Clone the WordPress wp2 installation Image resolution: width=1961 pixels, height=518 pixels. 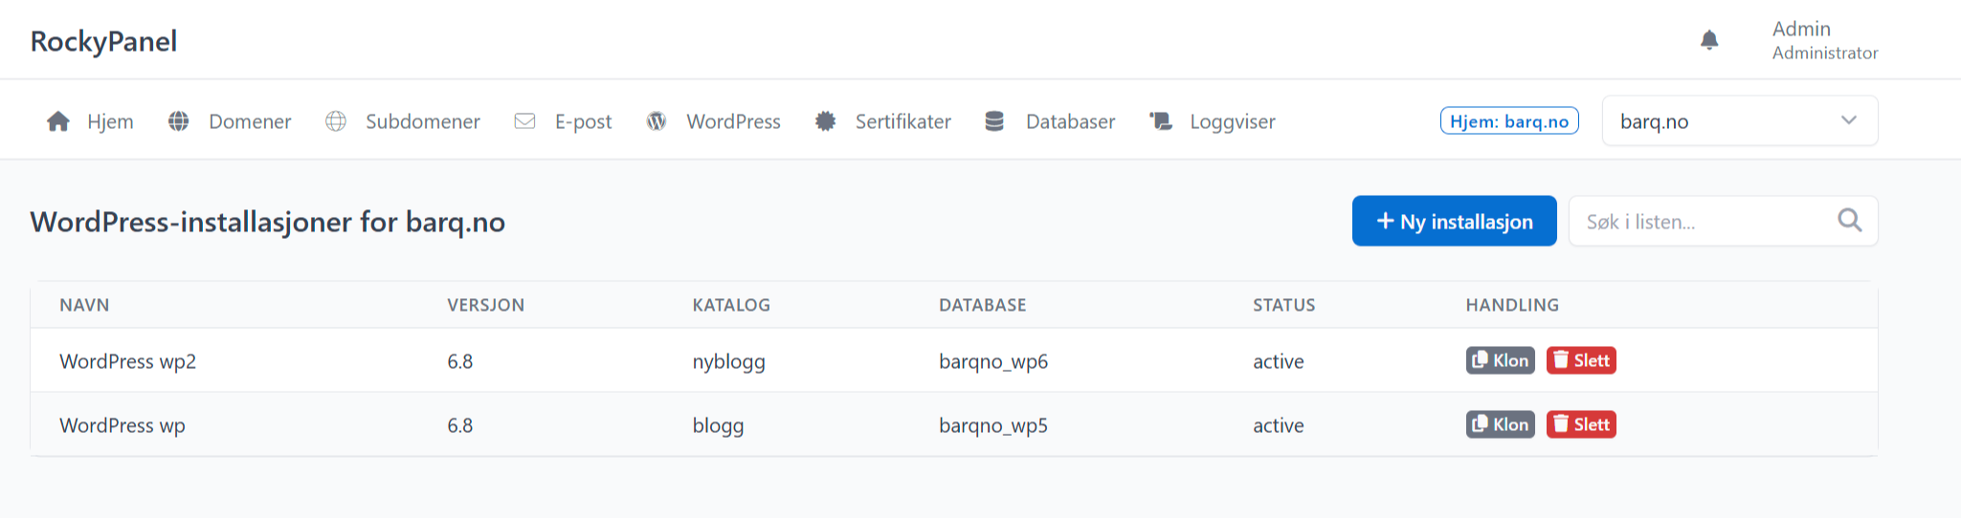tap(1500, 360)
